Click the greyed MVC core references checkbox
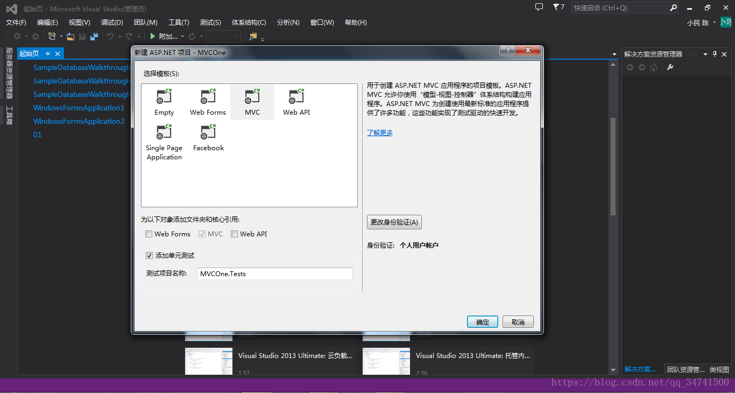The height and width of the screenshot is (393, 735). click(x=202, y=234)
